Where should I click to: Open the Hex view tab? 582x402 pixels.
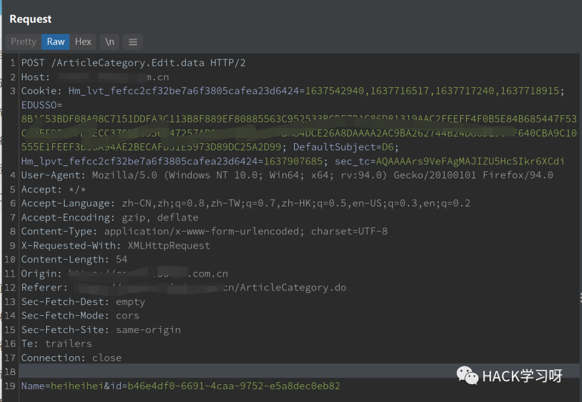coord(83,41)
